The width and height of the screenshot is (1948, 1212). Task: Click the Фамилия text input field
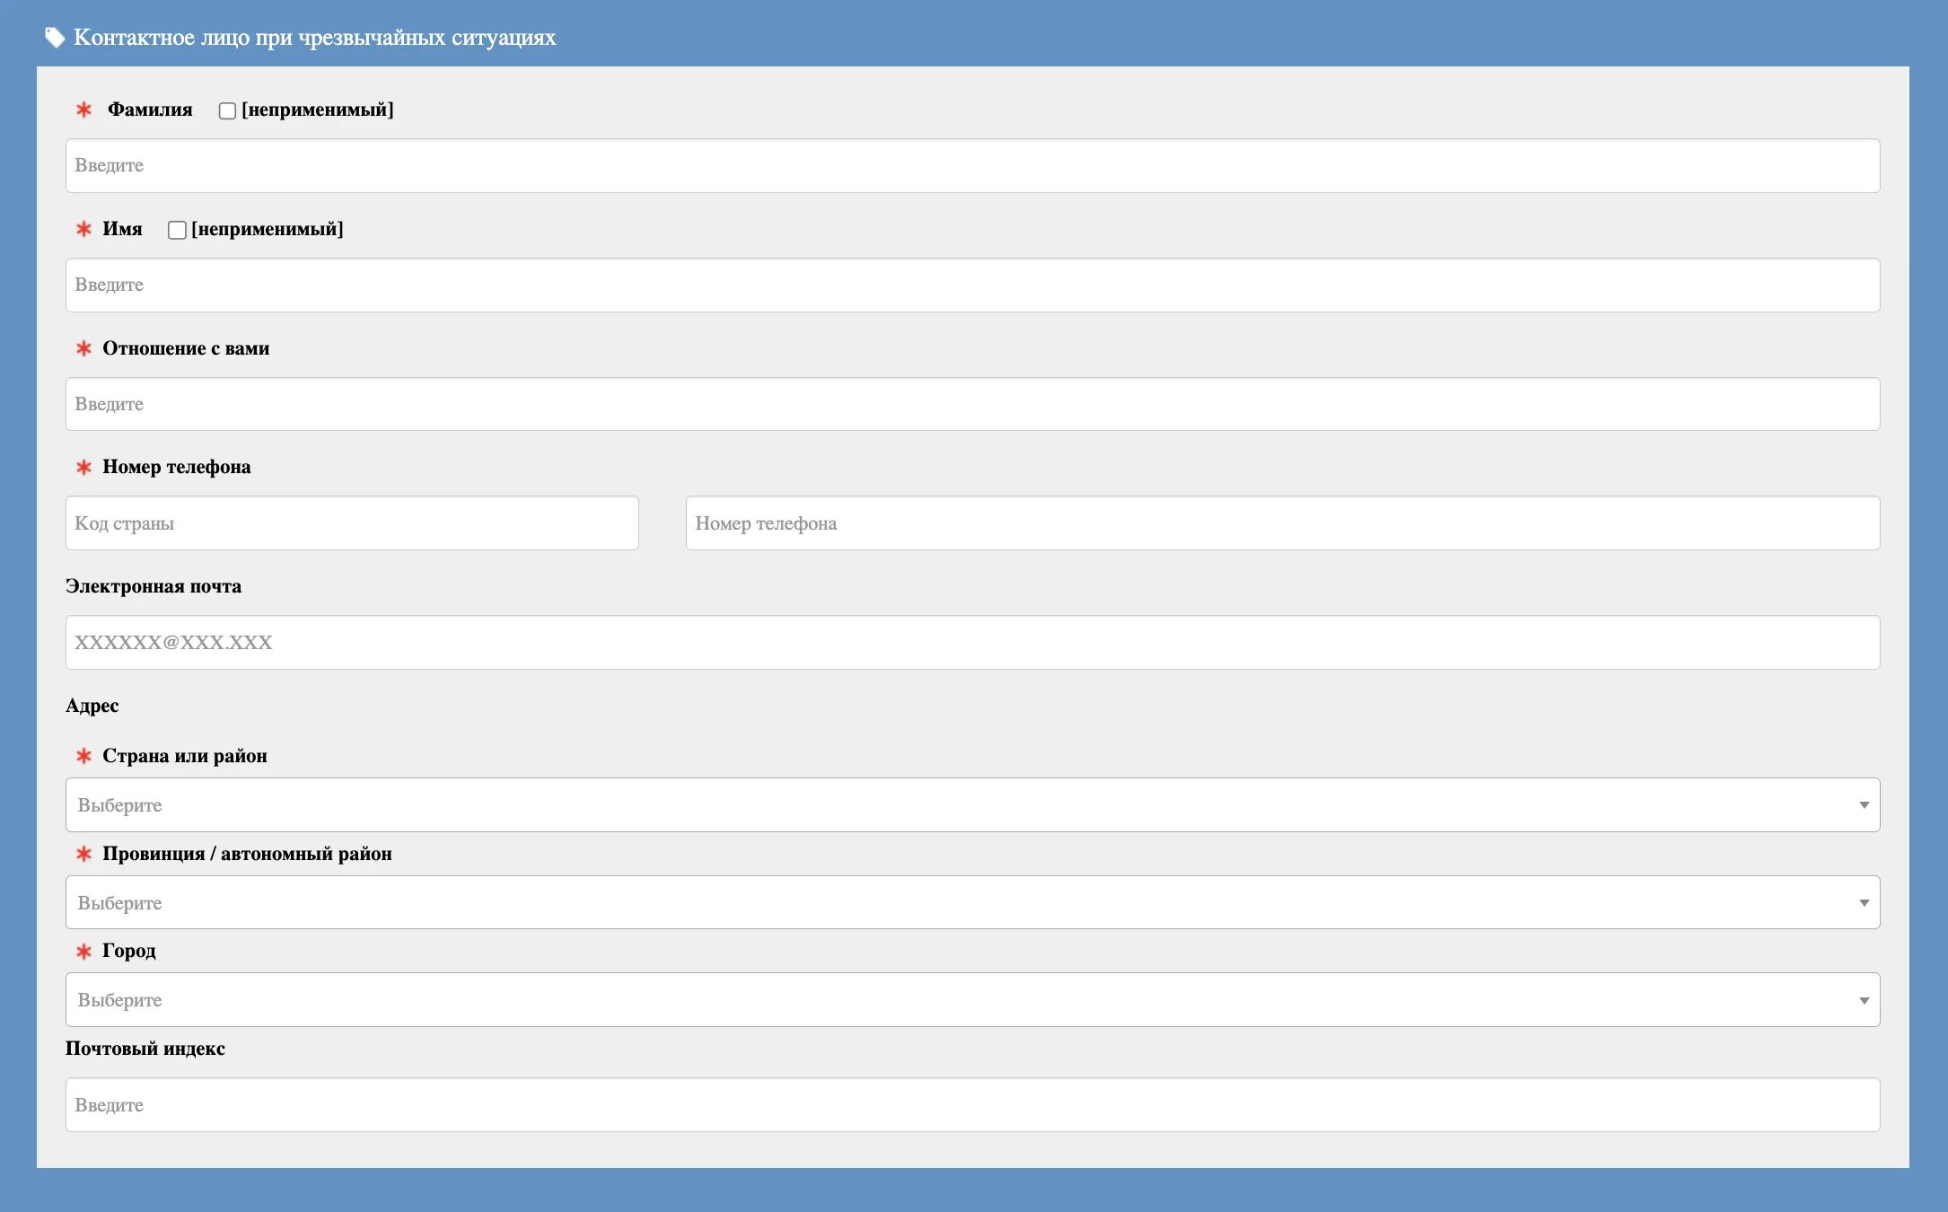[x=972, y=165]
